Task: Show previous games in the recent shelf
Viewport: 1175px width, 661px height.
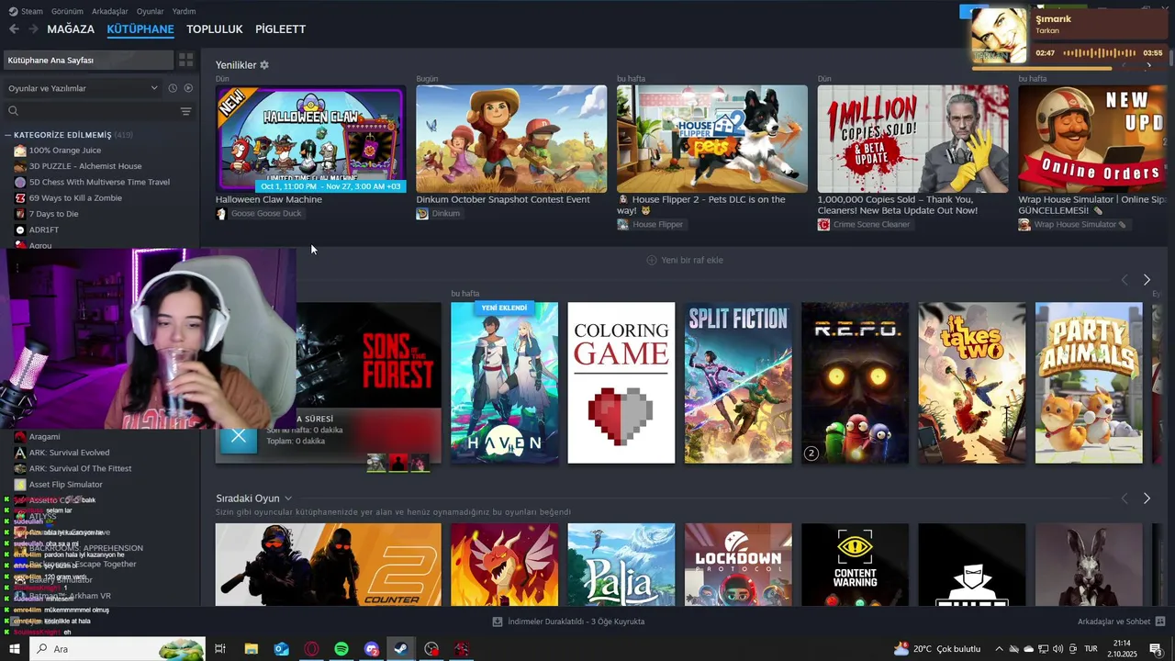Action: (x=1125, y=280)
